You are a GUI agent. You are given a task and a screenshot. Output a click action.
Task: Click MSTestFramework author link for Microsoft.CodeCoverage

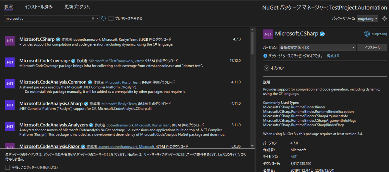coord(119,61)
